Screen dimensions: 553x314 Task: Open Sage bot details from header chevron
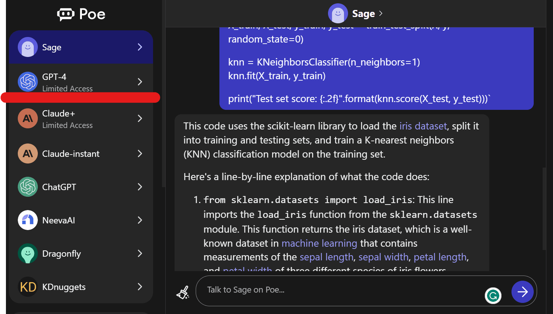pyautogui.click(x=381, y=14)
